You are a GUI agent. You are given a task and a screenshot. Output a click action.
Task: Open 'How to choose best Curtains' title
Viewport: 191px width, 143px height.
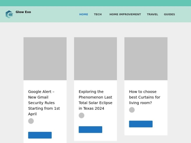pyautogui.click(x=145, y=97)
